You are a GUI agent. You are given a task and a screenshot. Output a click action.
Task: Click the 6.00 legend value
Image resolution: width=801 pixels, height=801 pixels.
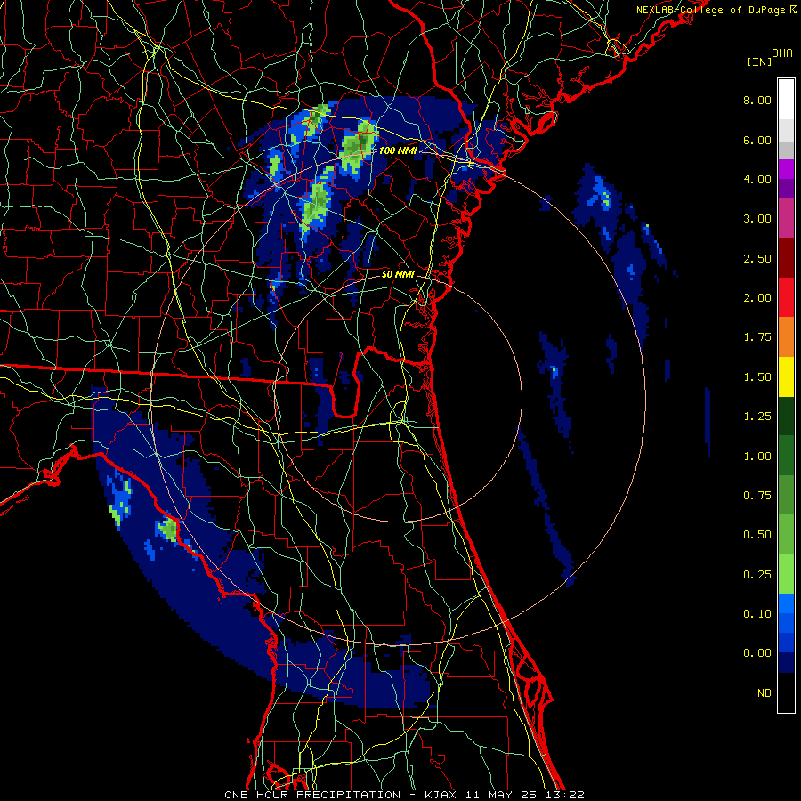click(x=757, y=140)
